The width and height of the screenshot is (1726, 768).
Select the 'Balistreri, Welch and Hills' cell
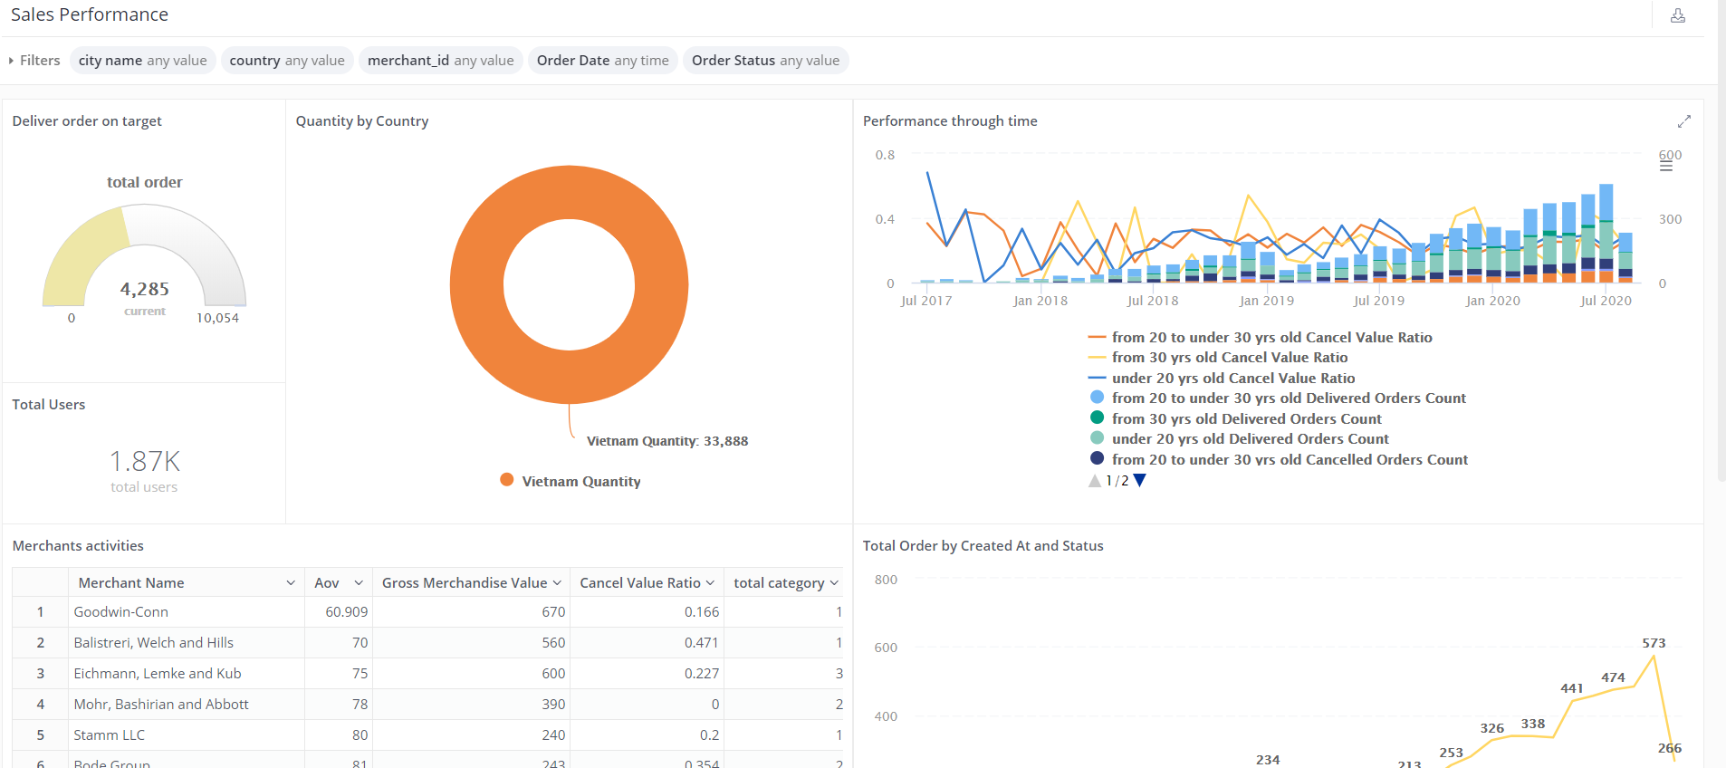tap(187, 643)
